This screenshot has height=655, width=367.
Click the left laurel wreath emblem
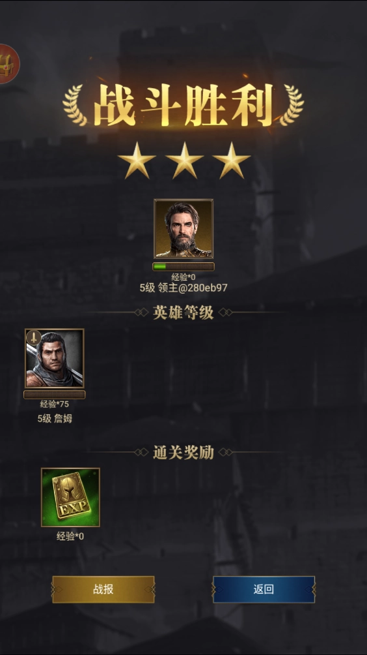[x=75, y=105]
